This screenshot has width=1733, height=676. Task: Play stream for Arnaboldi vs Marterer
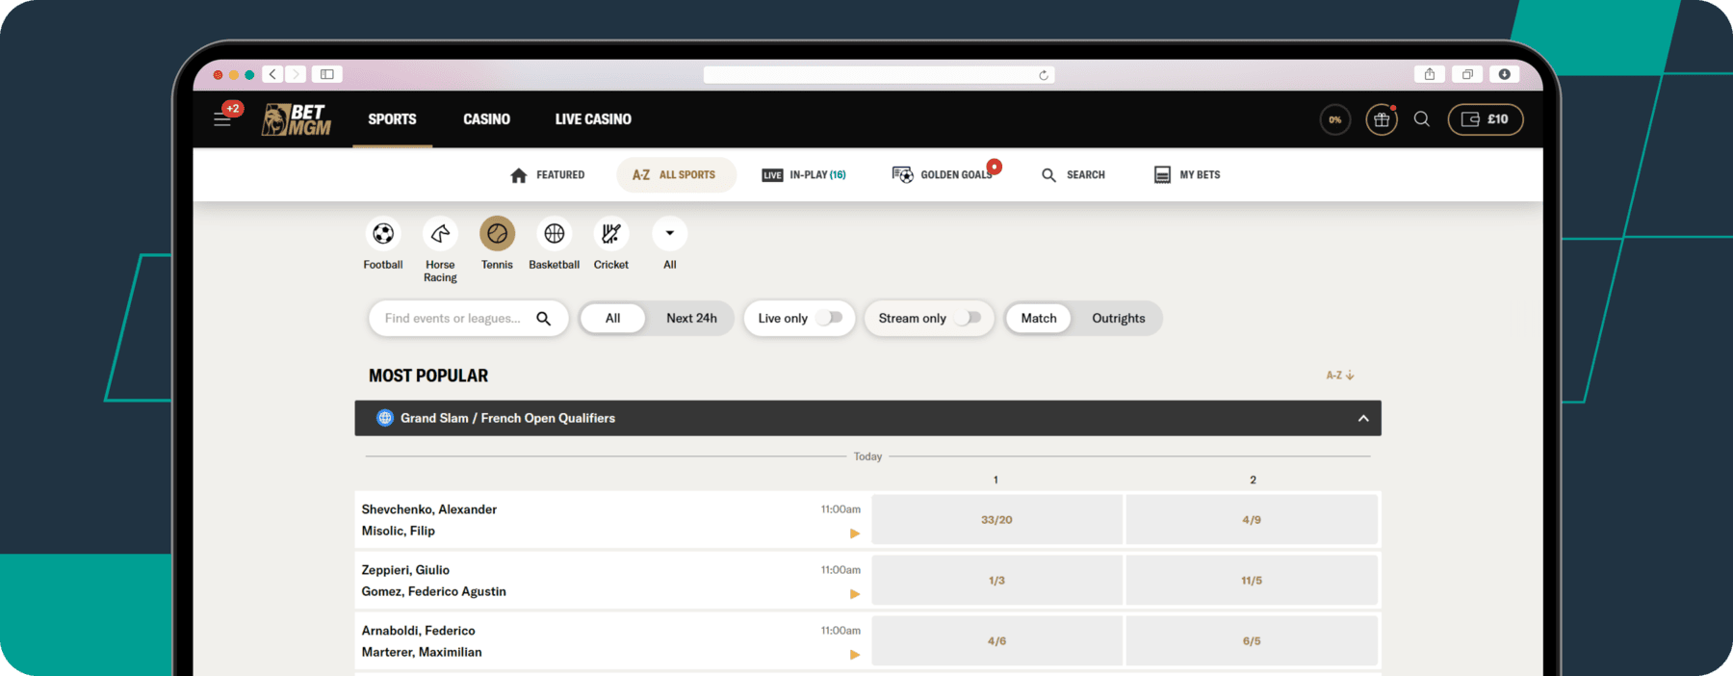[x=855, y=655]
